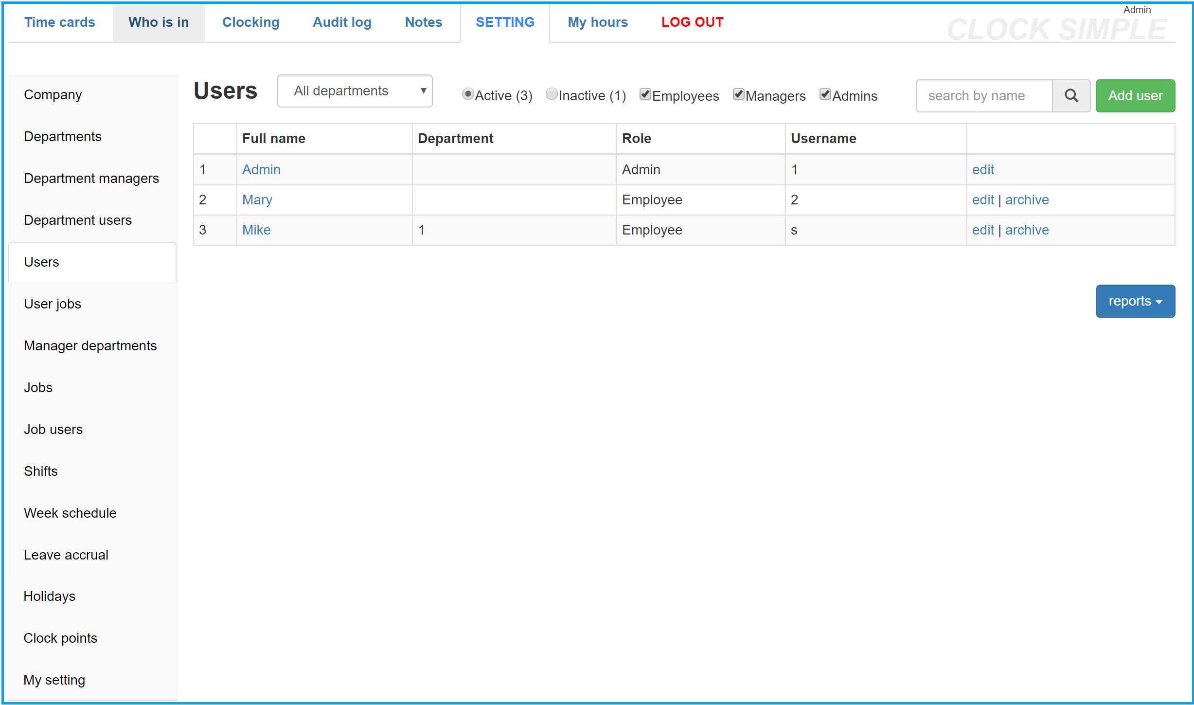Uncheck the Admins checkbox
1194x705 pixels.
point(825,94)
